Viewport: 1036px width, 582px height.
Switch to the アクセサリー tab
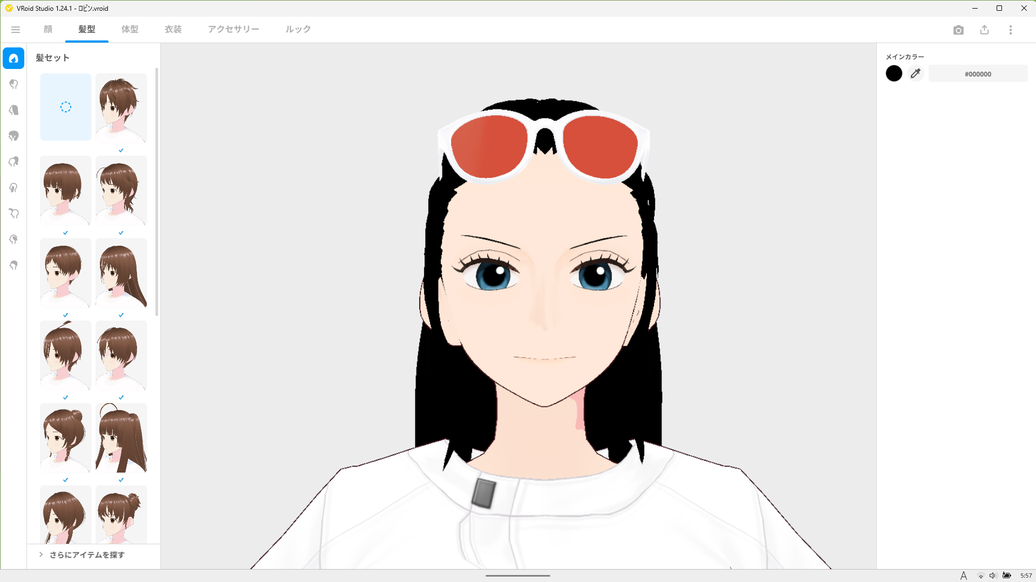pos(234,29)
